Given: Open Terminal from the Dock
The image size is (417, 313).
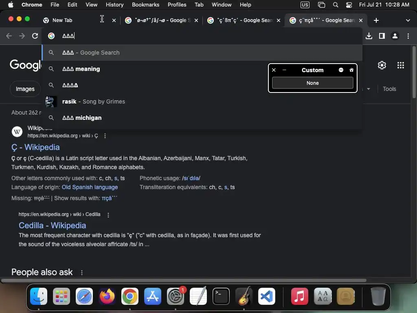Looking at the screenshot, I should pos(221,296).
